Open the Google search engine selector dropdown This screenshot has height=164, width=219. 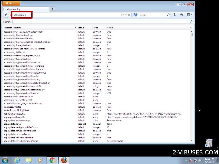[136, 15]
